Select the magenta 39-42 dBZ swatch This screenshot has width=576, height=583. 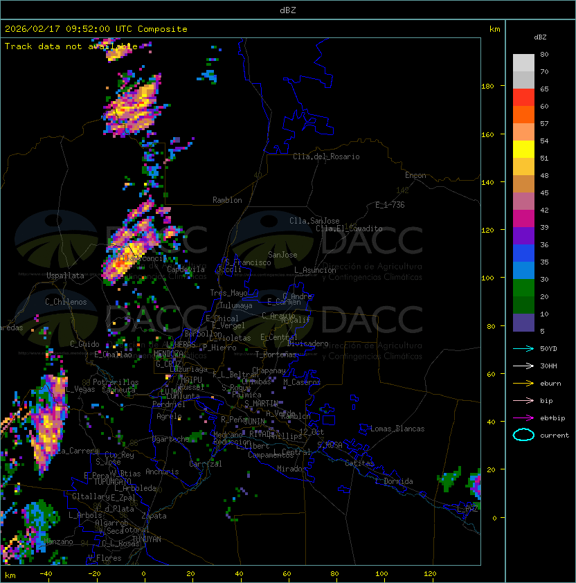[523, 219]
